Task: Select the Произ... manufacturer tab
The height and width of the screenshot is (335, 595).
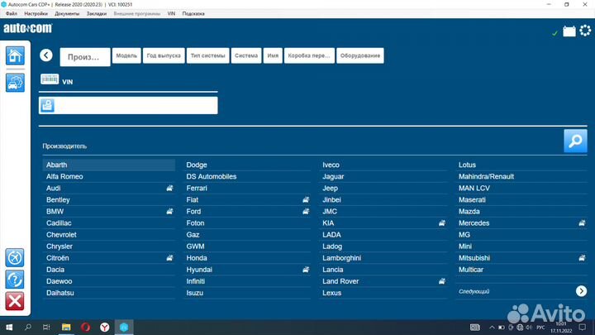Action: click(85, 57)
